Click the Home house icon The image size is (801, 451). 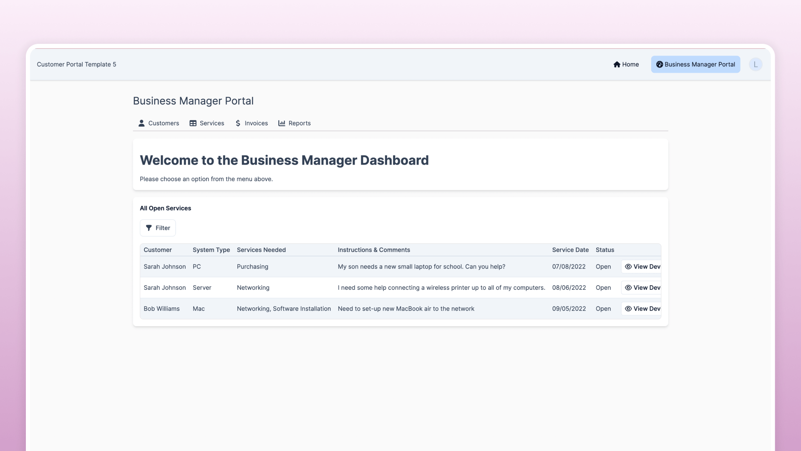point(617,64)
